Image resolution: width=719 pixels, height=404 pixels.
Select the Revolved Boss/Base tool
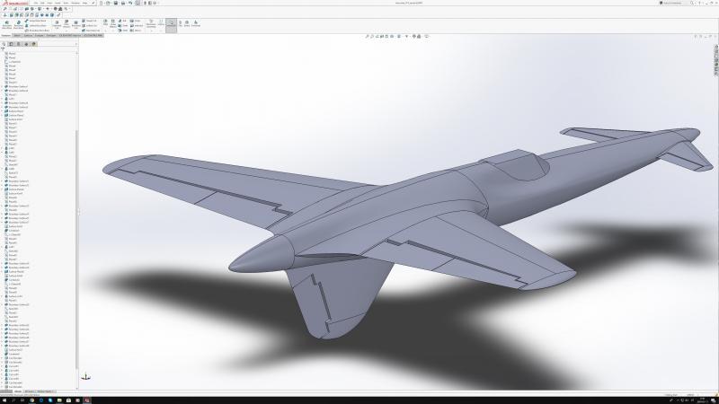coord(19,24)
